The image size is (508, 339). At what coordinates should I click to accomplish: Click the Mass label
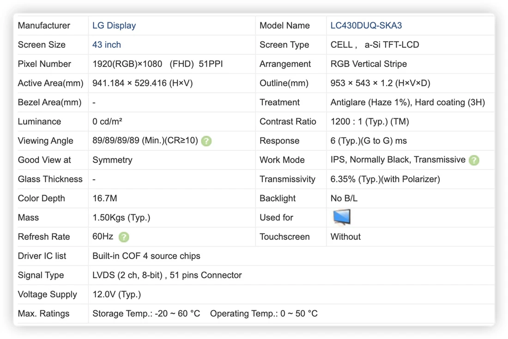pos(28,218)
